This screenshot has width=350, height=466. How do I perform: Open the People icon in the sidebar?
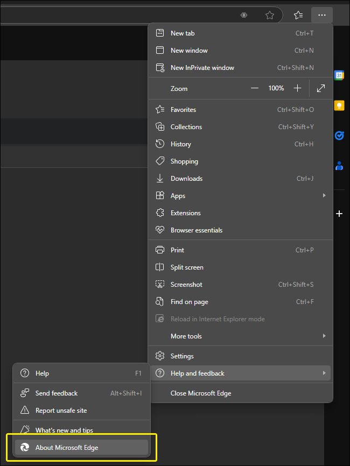339,165
